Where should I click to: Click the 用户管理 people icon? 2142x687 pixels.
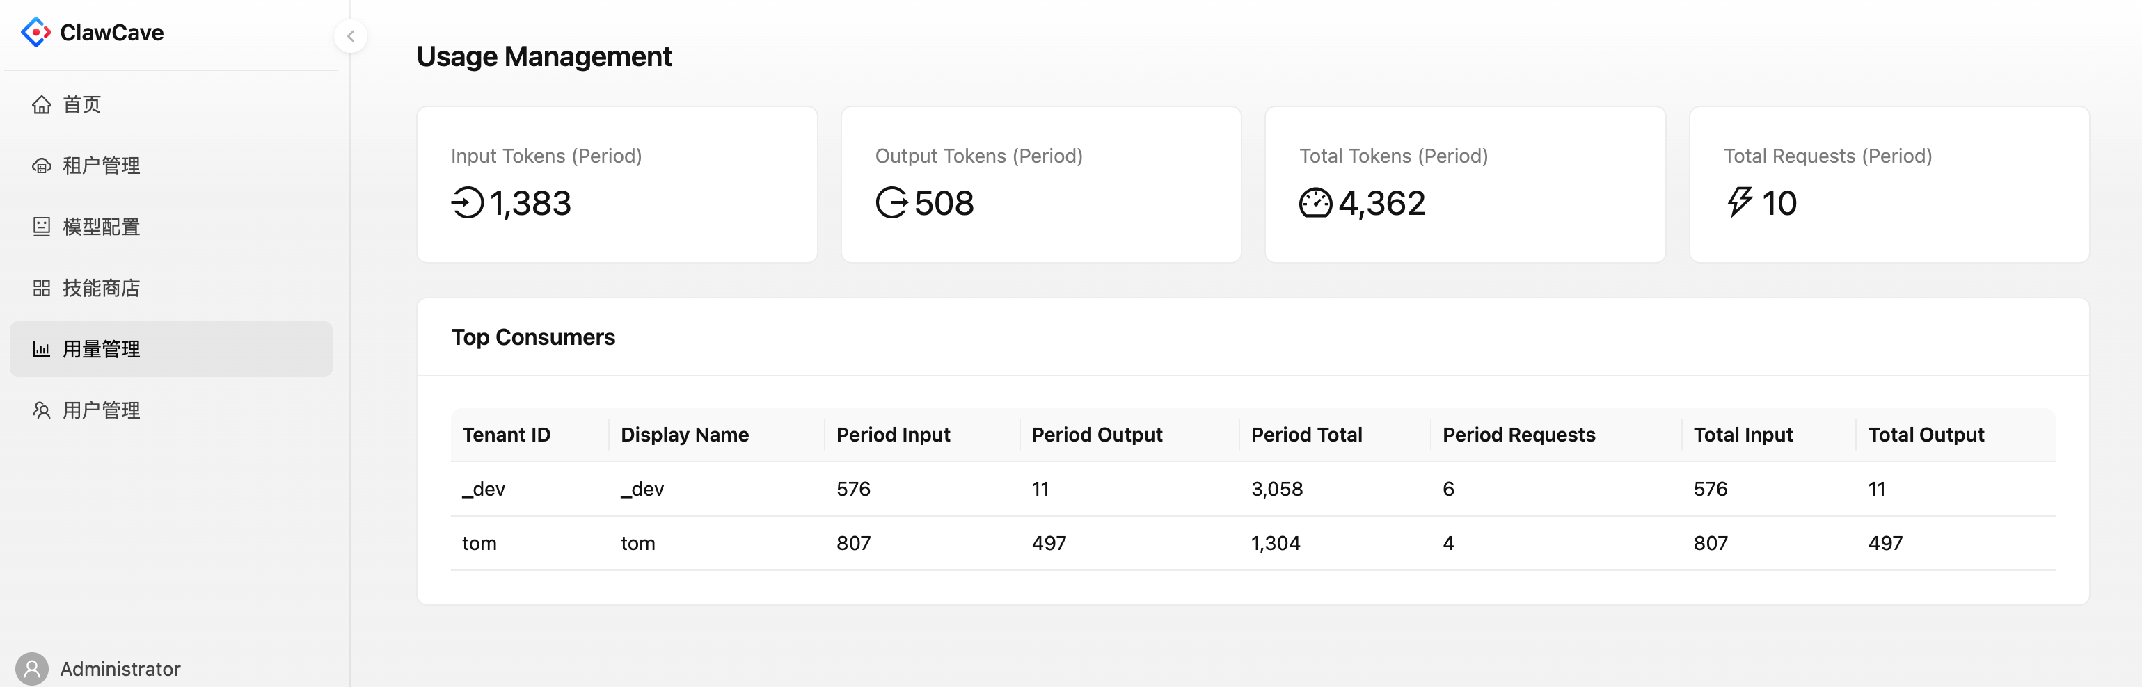tap(42, 410)
